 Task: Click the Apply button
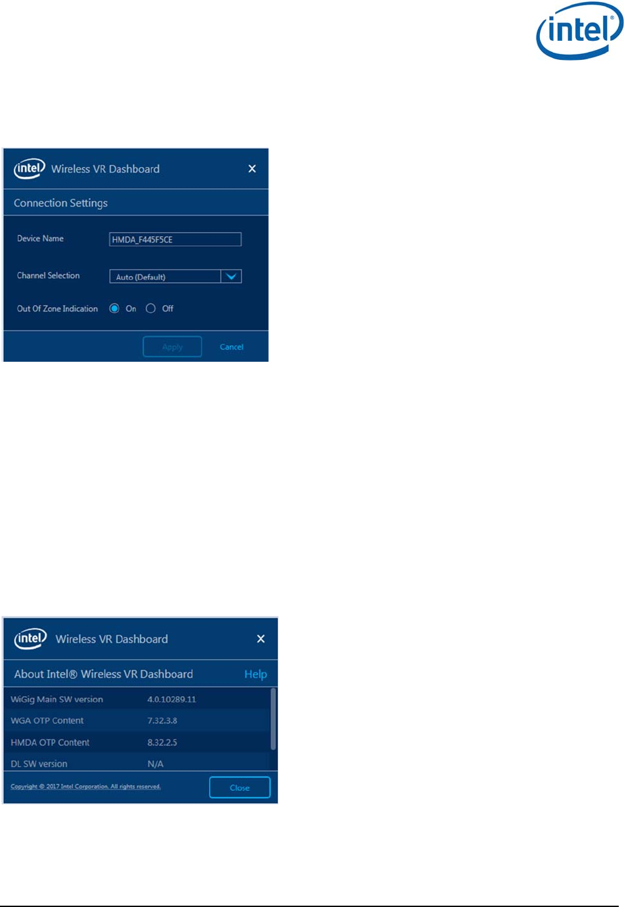pyautogui.click(x=172, y=347)
